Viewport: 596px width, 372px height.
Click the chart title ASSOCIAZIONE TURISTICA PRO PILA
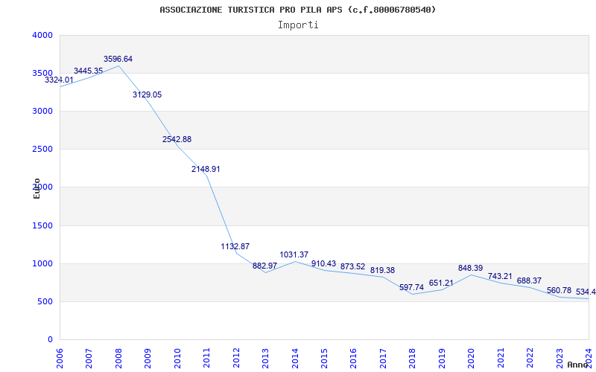[298, 10]
